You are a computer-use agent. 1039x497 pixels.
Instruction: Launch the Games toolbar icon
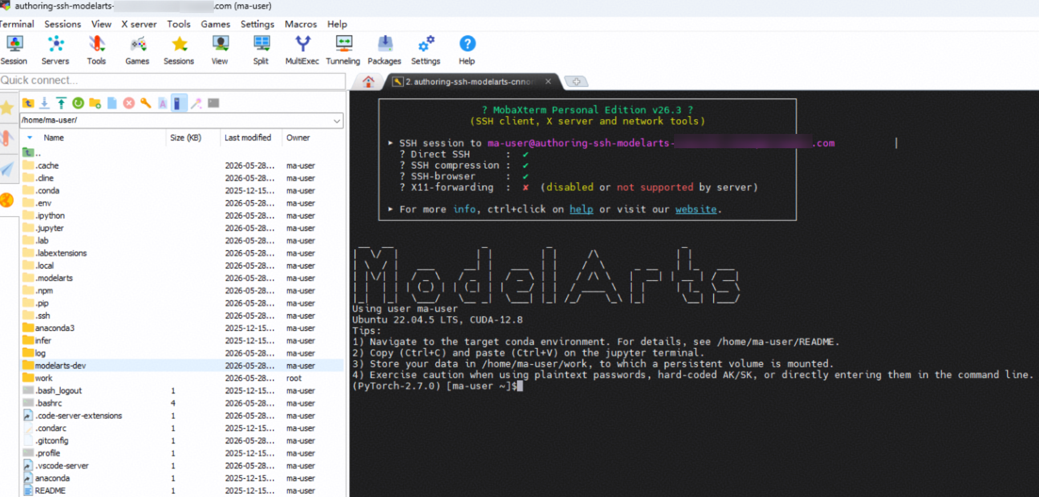tap(137, 50)
